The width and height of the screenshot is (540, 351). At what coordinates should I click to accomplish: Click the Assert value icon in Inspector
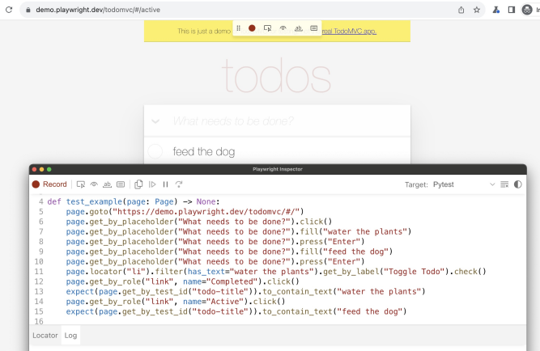coord(121,184)
